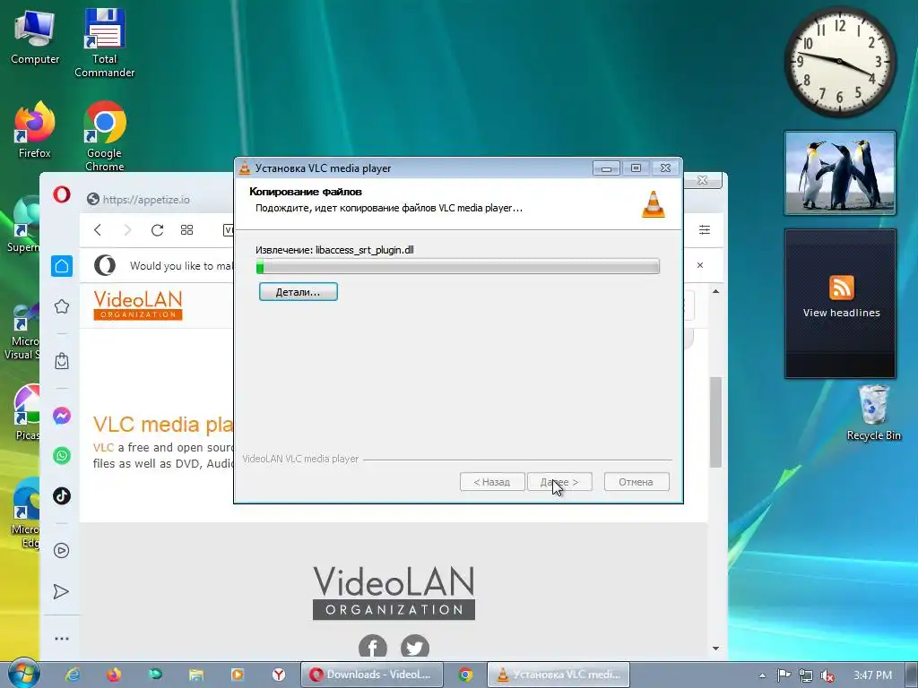Click the VLC cone icon in installer title bar
This screenshot has height=688, width=918.
245,168
